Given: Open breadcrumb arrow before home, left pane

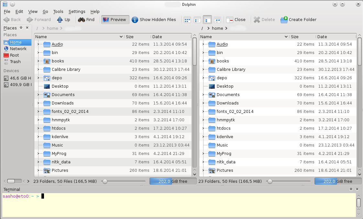Looking at the screenshot, I should click(43, 28).
